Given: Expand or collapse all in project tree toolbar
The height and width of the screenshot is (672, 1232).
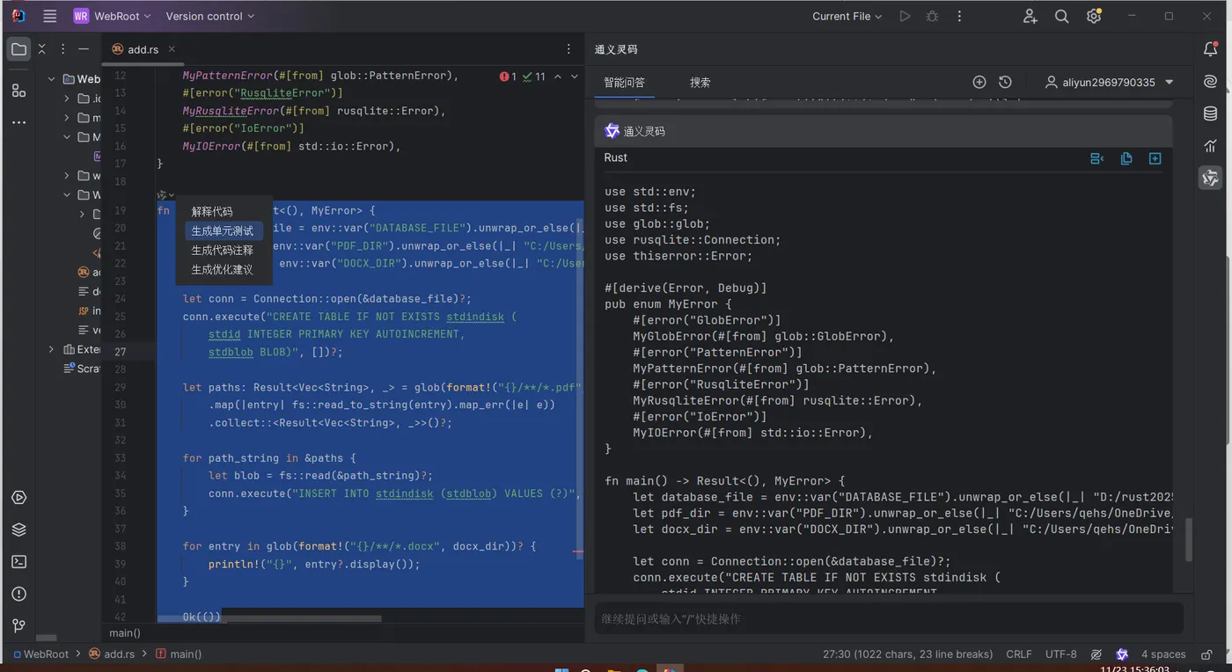Looking at the screenshot, I should click(x=43, y=49).
